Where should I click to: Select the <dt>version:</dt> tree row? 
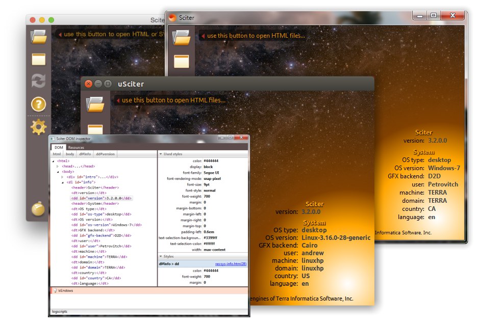coord(89,193)
